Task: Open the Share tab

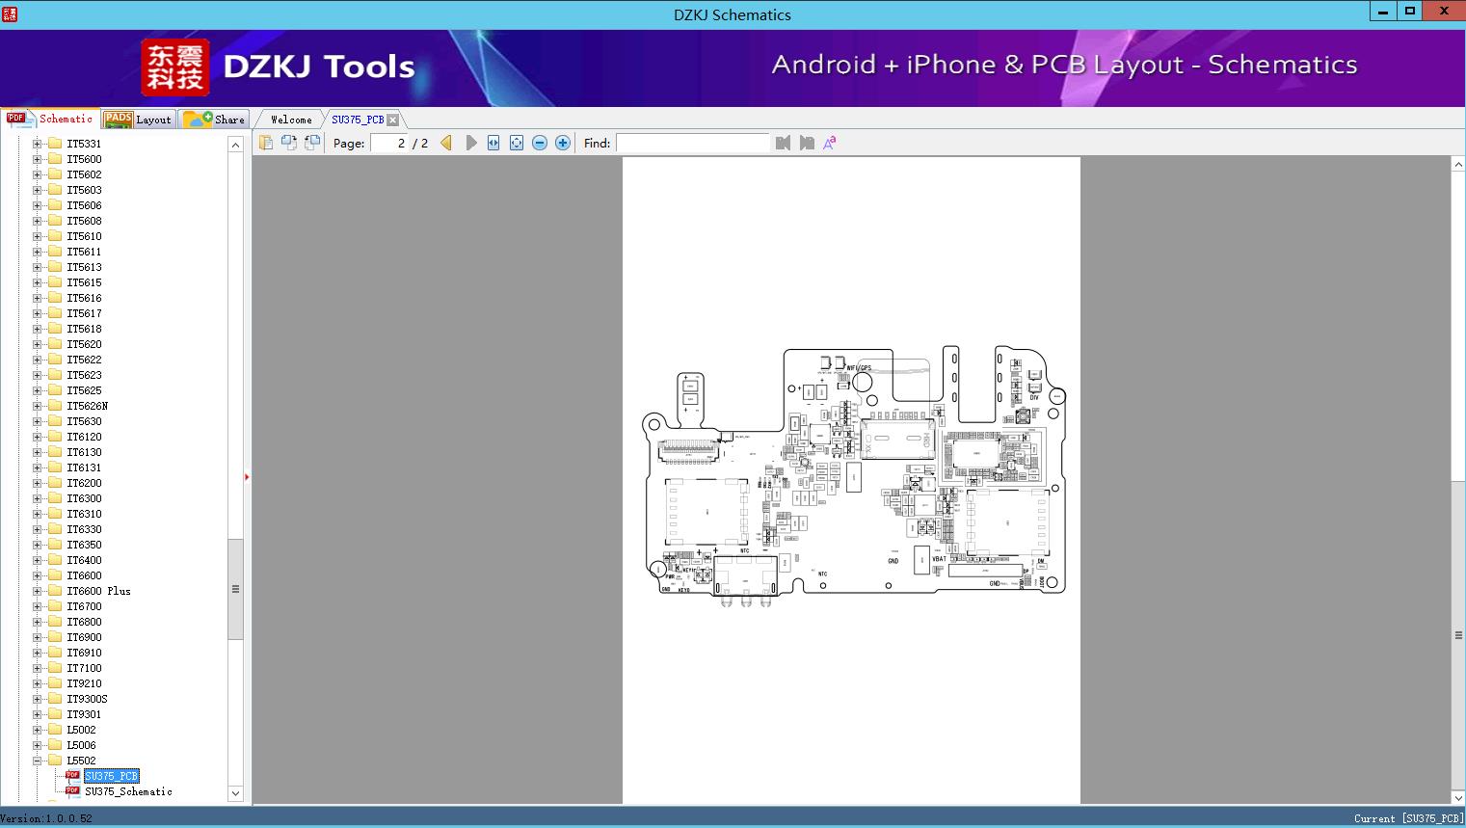Action: [216, 120]
